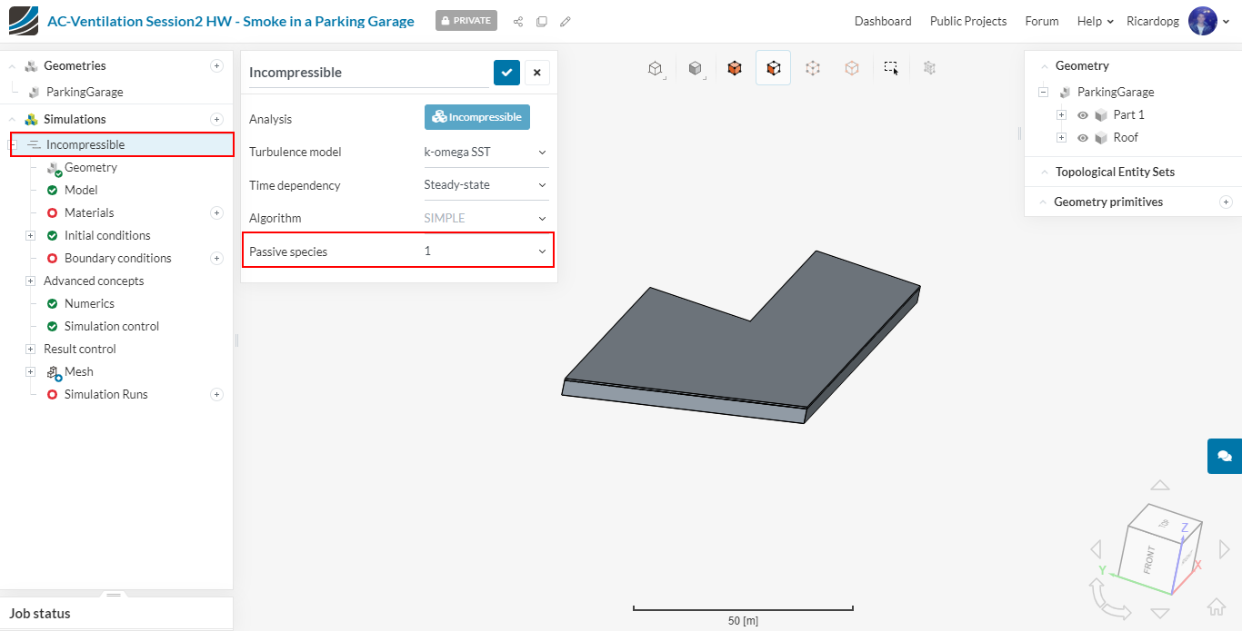This screenshot has height=631, width=1242.
Task: Collapse the Geometries section
Action: click(x=13, y=65)
